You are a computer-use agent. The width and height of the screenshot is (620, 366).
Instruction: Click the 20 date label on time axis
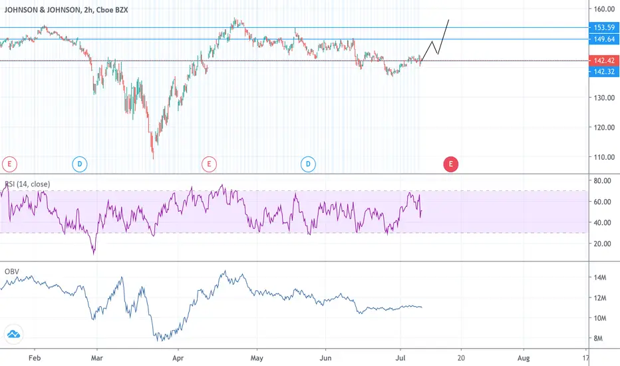coord(461,358)
